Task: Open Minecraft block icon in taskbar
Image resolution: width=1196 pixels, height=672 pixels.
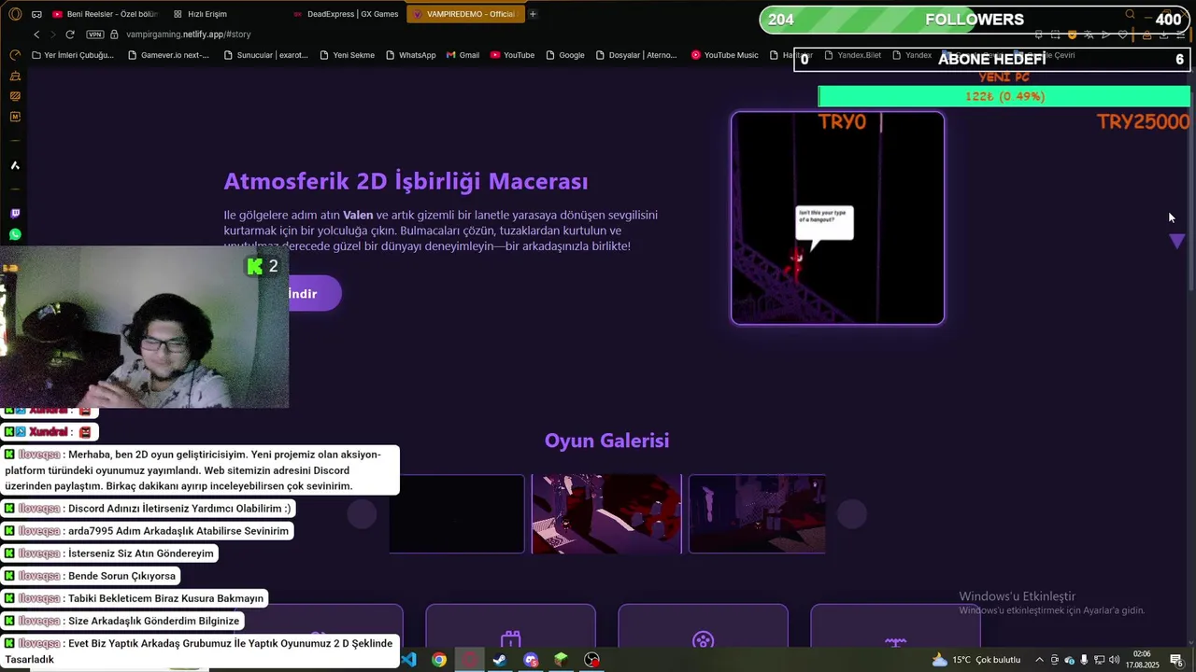Action: coord(561,660)
